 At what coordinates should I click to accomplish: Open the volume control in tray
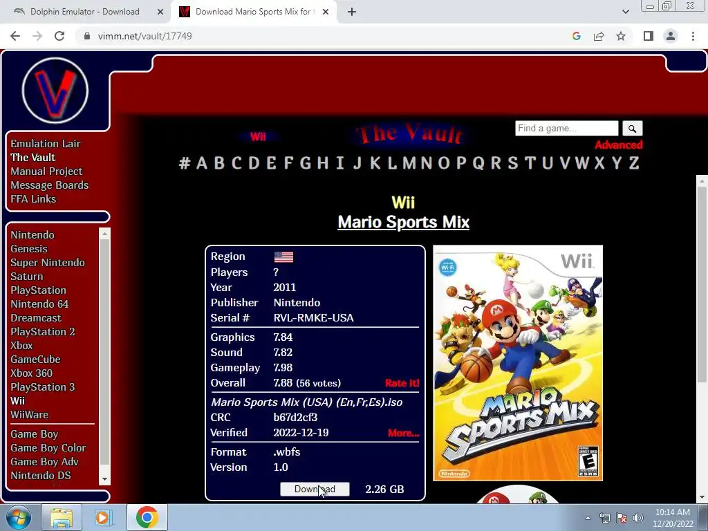pyautogui.click(x=638, y=518)
